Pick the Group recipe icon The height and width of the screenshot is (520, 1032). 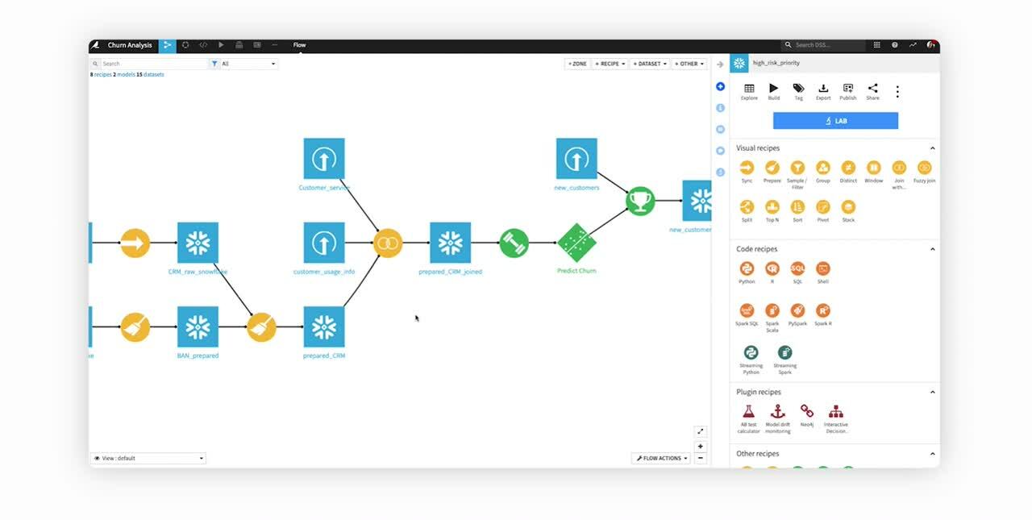coord(823,168)
